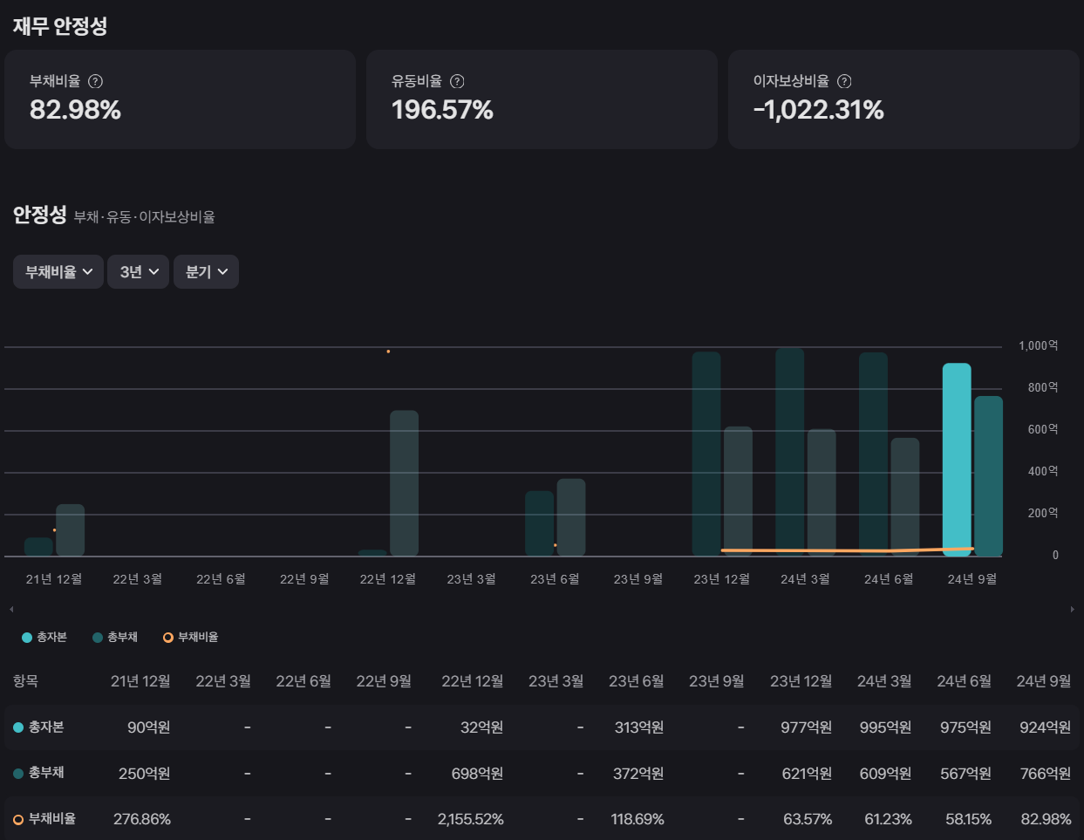This screenshot has width=1084, height=840.
Task: Click the 63.57% 부채비율 cell
Action: [808, 820]
